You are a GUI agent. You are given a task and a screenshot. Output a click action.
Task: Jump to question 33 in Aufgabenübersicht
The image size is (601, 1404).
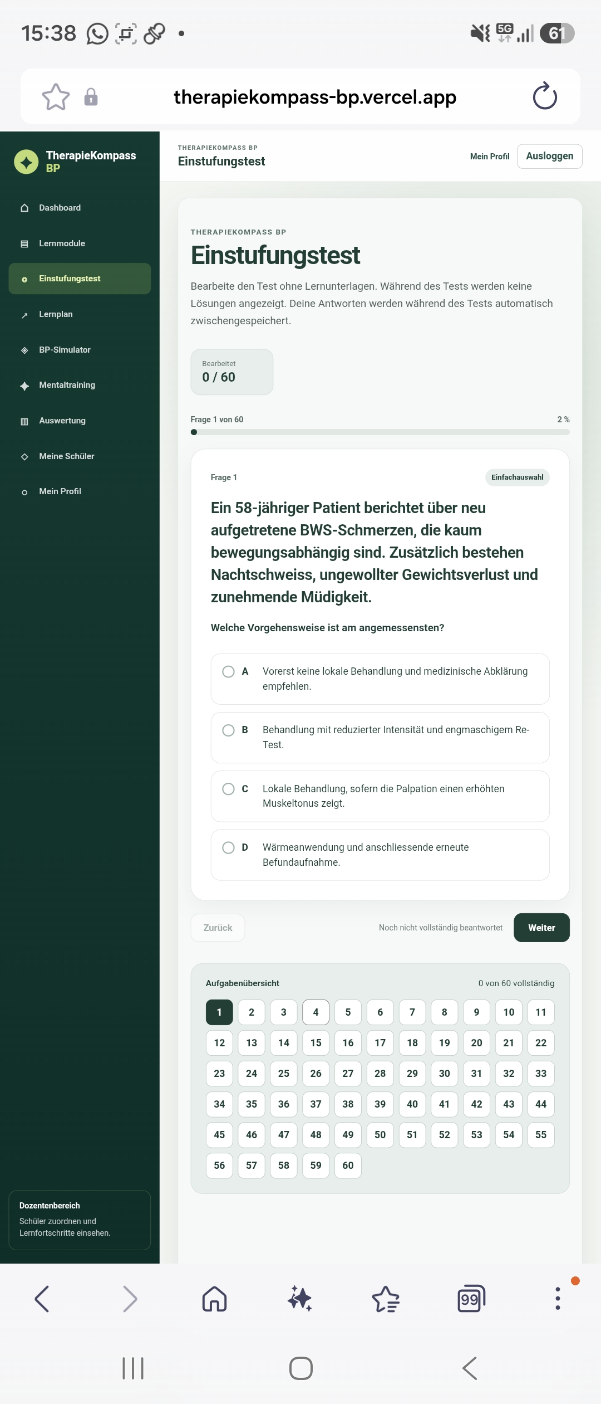(x=541, y=1074)
